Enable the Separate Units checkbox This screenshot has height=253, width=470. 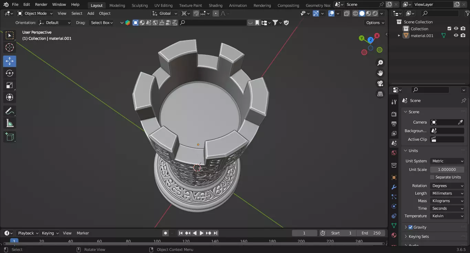click(432, 177)
